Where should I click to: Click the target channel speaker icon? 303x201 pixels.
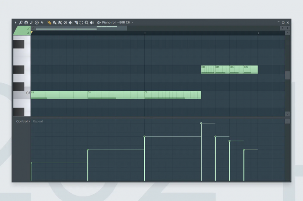tap(99, 23)
